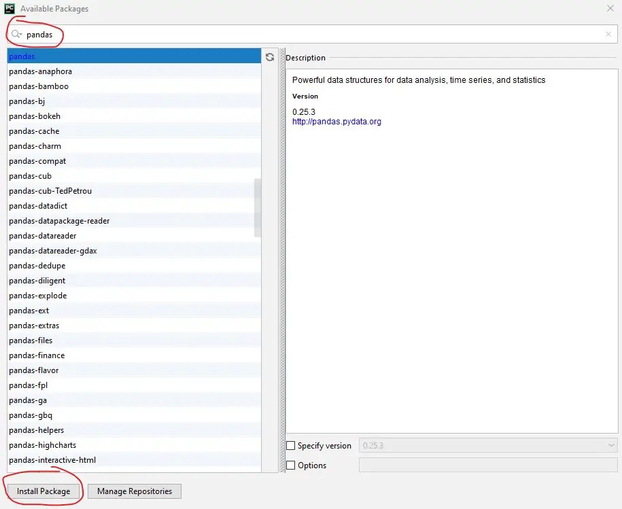
Task: Clear the search field with the X icon
Action: [x=608, y=34]
